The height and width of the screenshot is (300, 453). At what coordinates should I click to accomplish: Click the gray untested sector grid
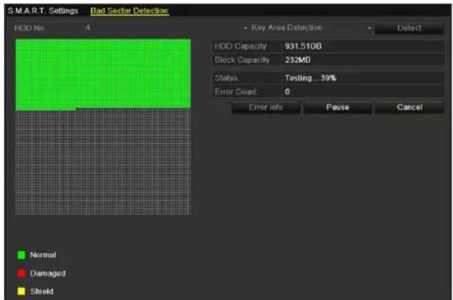pos(103,162)
